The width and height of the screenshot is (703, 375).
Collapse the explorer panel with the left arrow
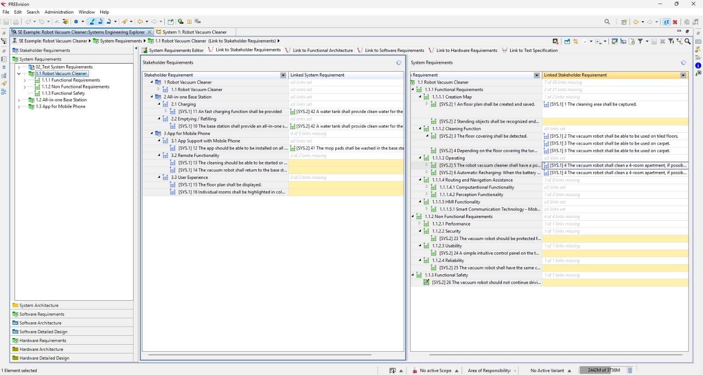tap(136, 49)
